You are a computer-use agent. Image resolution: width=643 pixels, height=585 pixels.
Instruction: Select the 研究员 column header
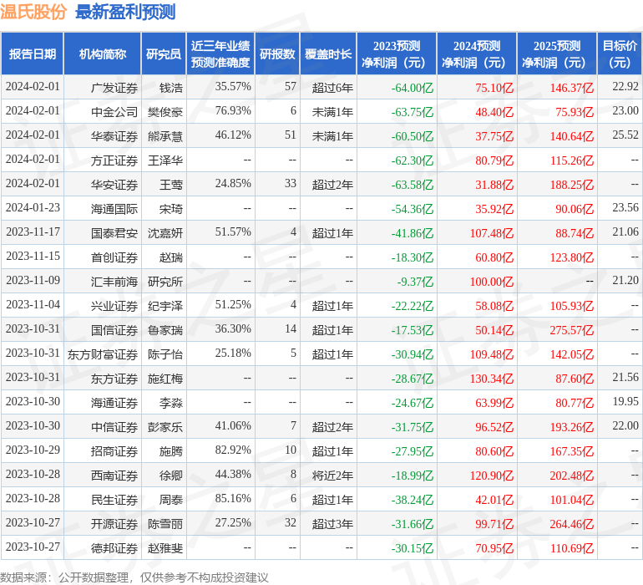tap(164, 53)
